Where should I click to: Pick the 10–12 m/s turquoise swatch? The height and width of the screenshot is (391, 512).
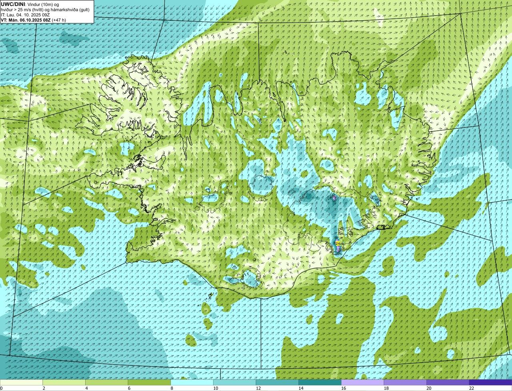point(235,382)
